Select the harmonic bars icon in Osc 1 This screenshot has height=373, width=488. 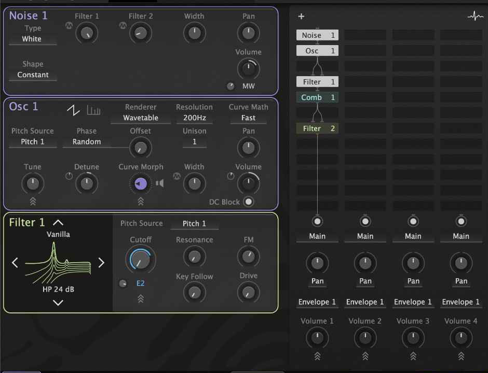[93, 110]
